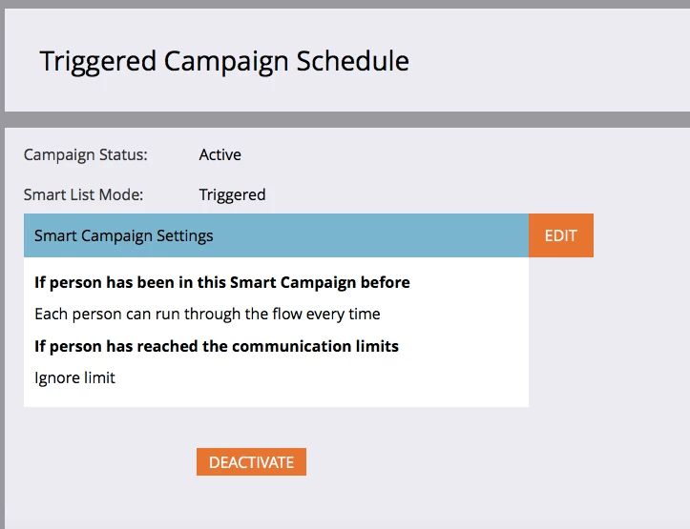This screenshot has height=529, width=690.
Task: Click empty white space below 'Ignore limit'
Action: point(276,397)
